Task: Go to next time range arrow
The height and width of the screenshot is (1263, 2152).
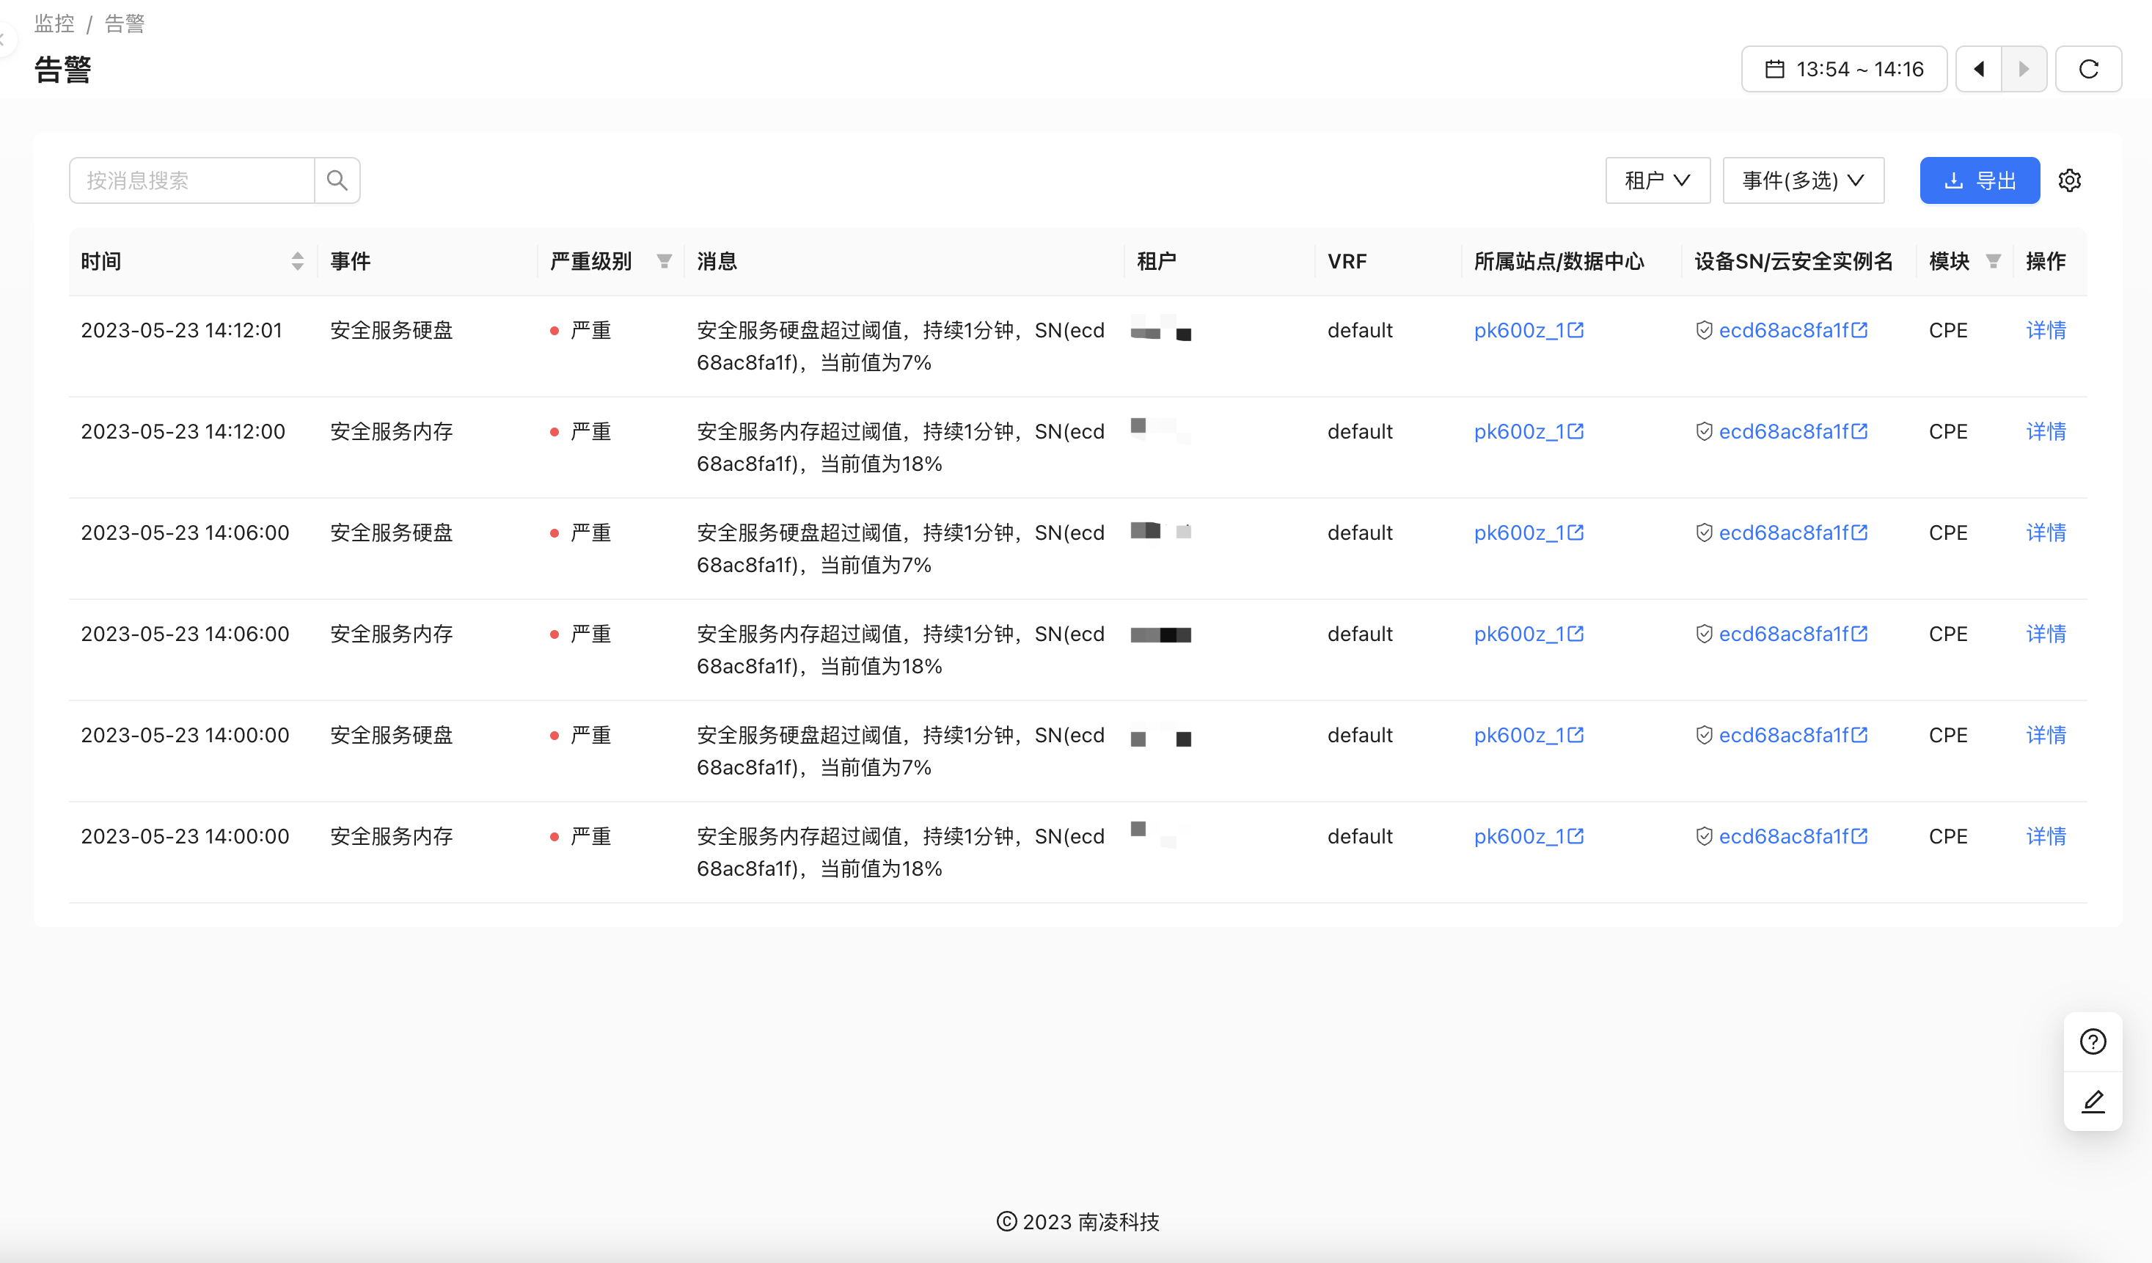Action: pyautogui.click(x=2024, y=69)
